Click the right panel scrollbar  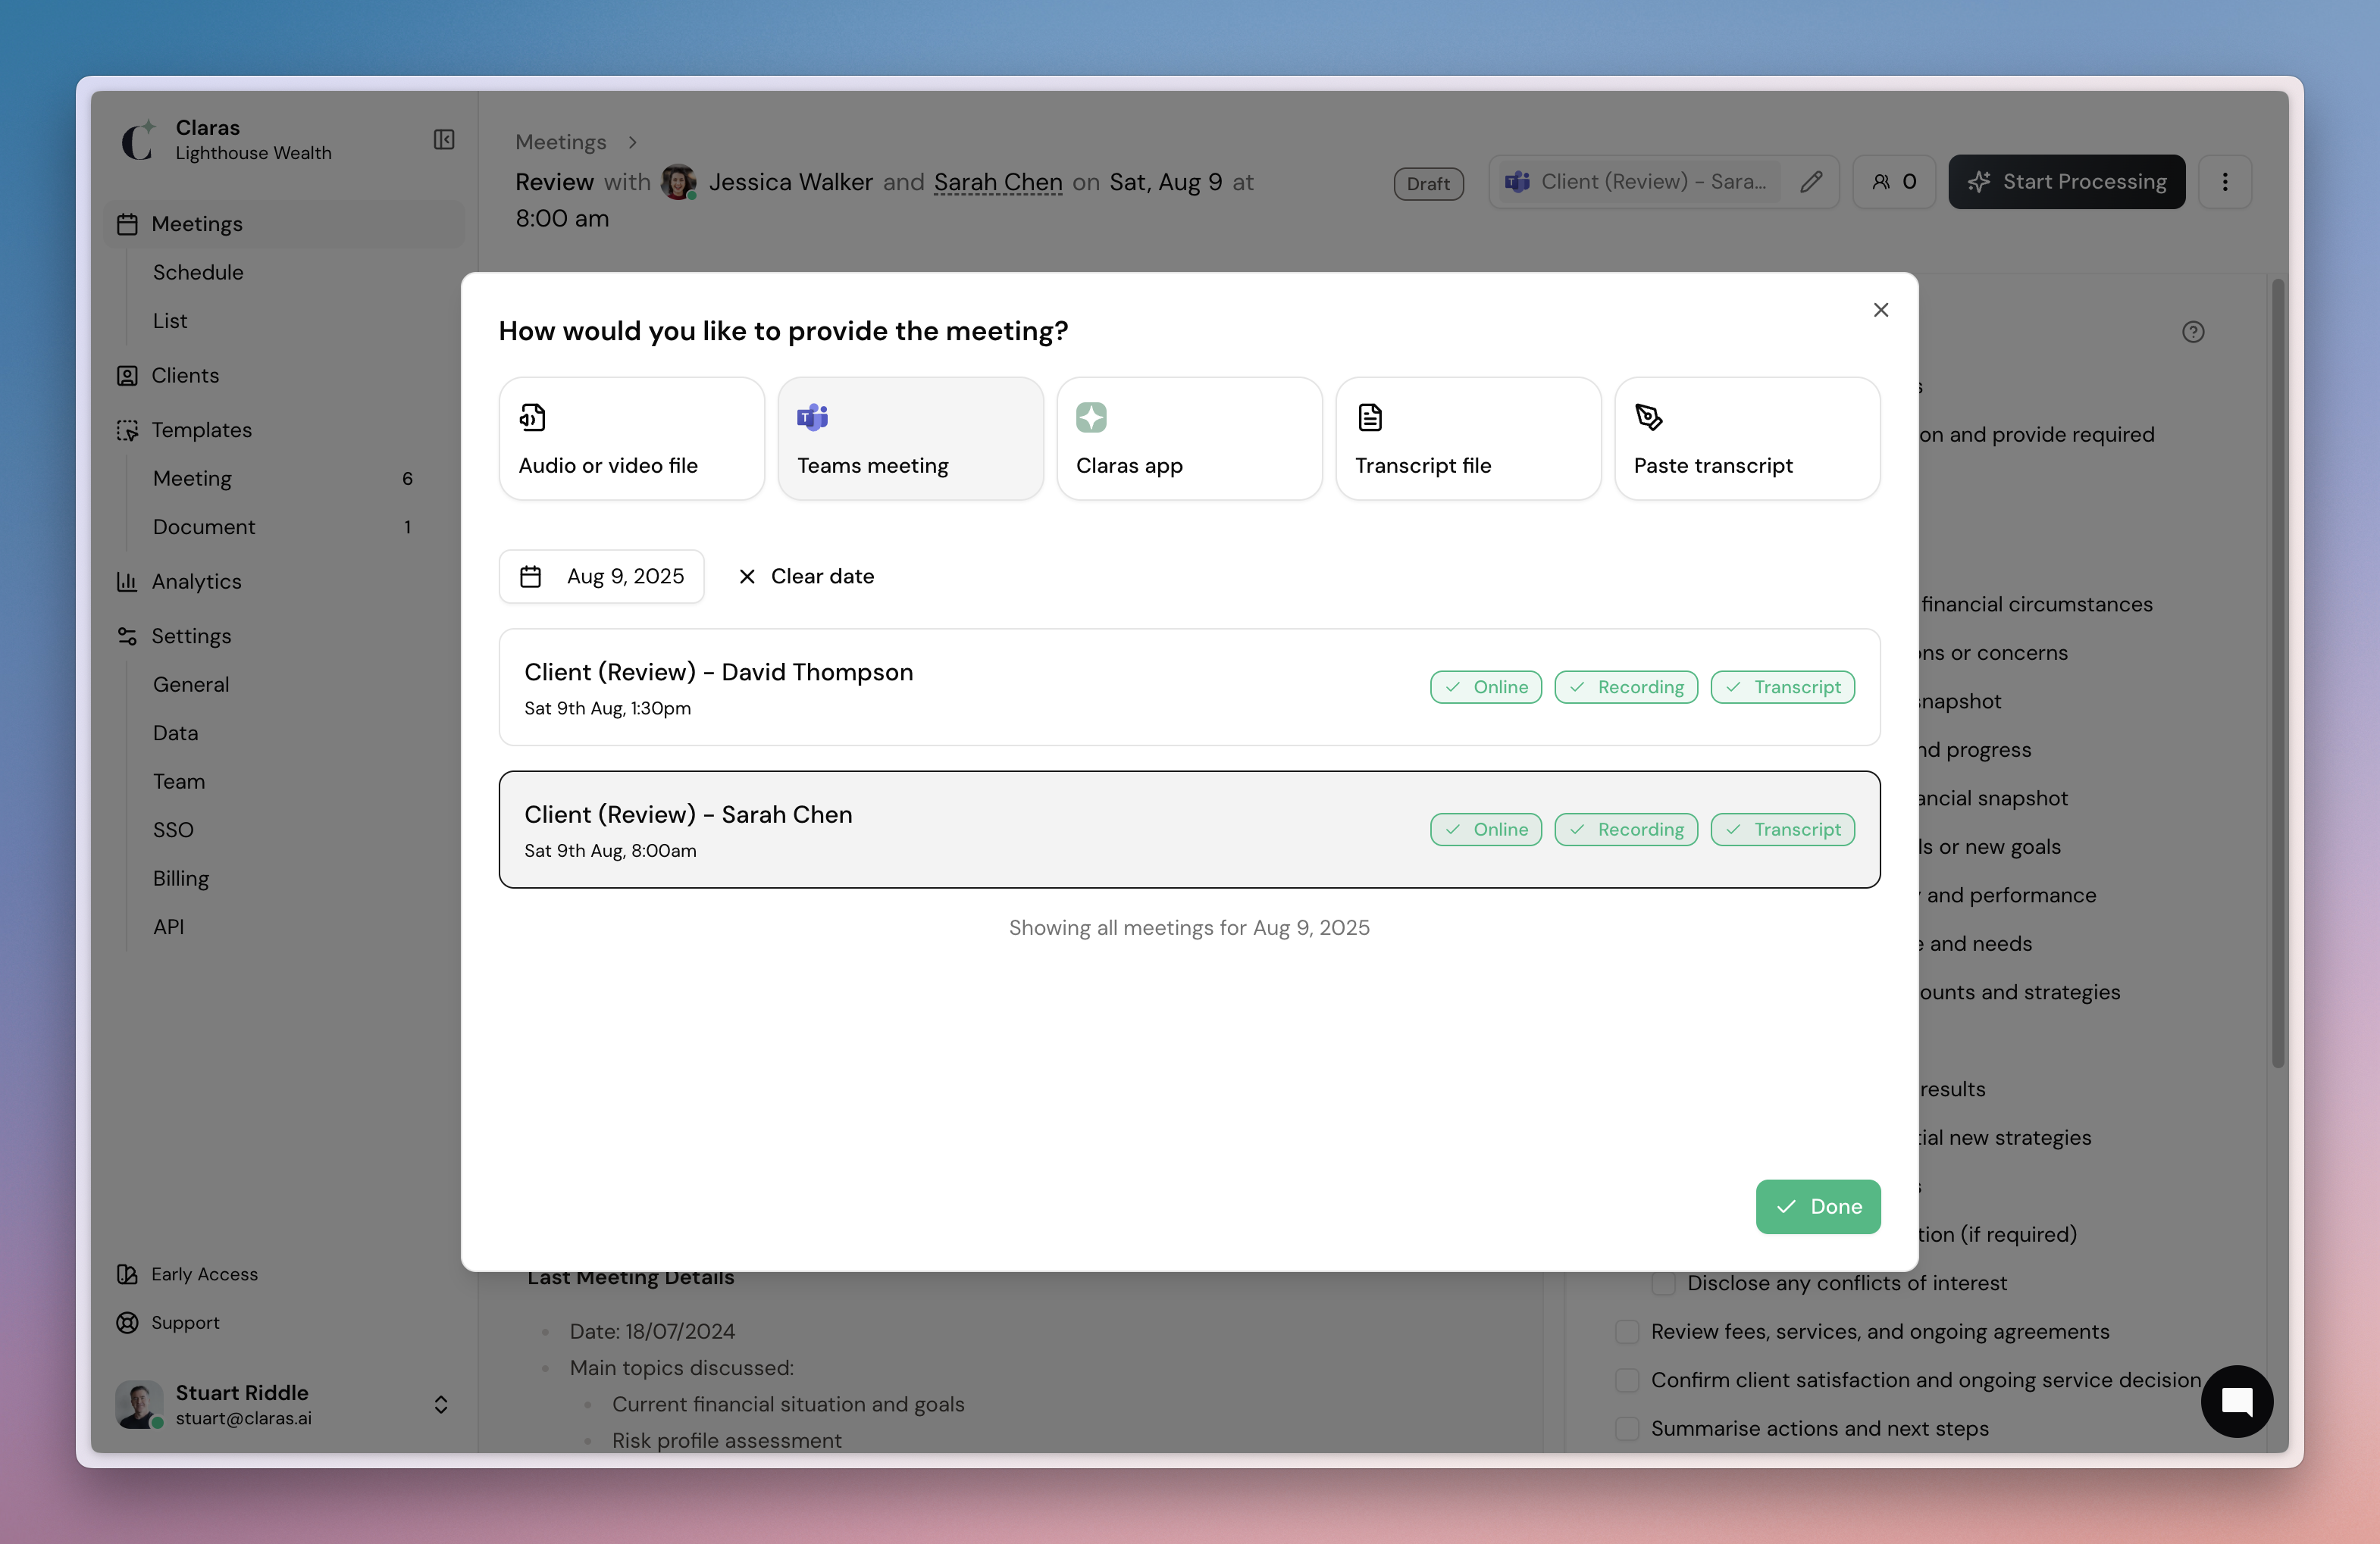(x=2278, y=673)
